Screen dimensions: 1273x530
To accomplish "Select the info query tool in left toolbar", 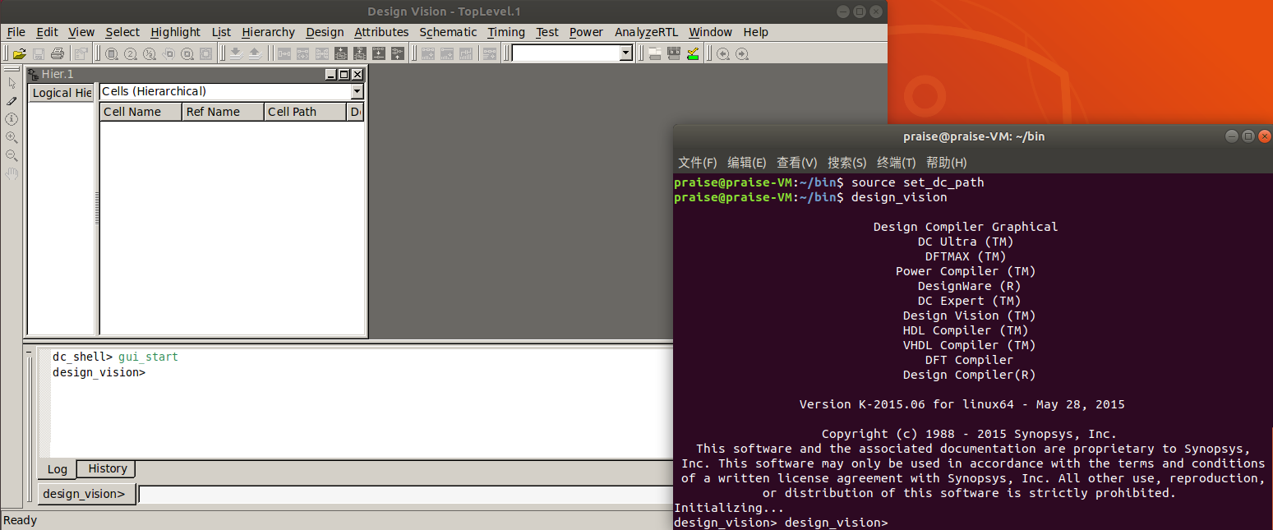I will (x=12, y=119).
